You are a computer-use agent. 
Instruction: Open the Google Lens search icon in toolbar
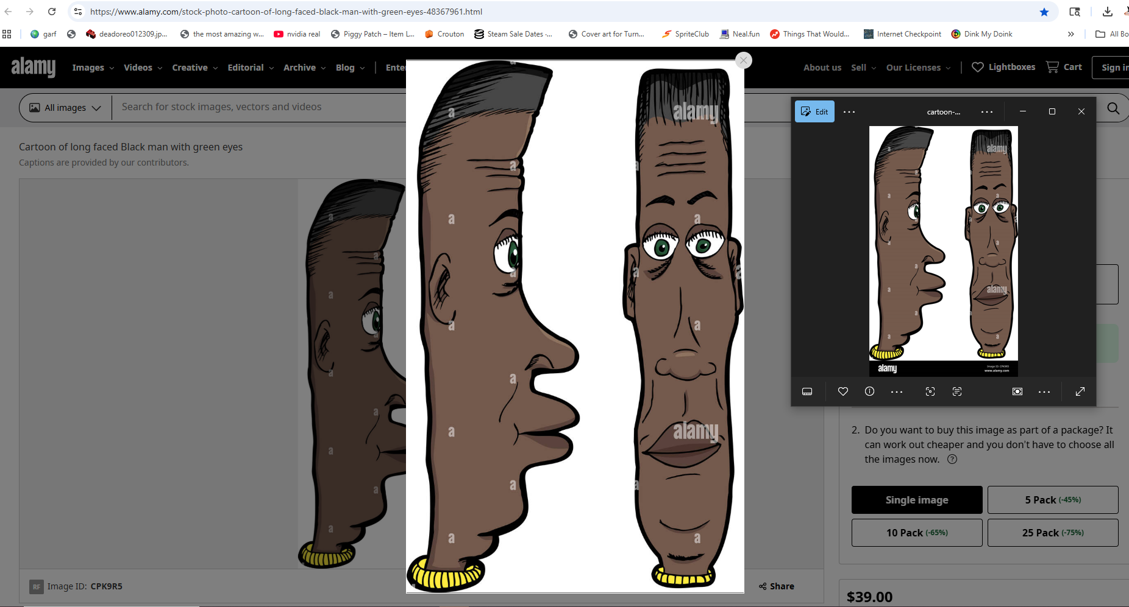tap(1075, 12)
